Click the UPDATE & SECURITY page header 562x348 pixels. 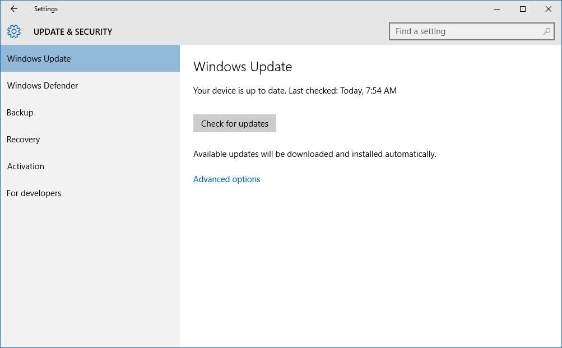73,31
